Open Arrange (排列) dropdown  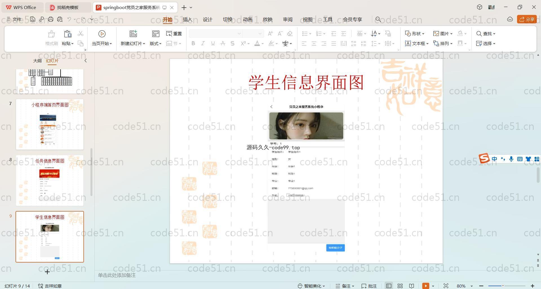(x=443, y=43)
